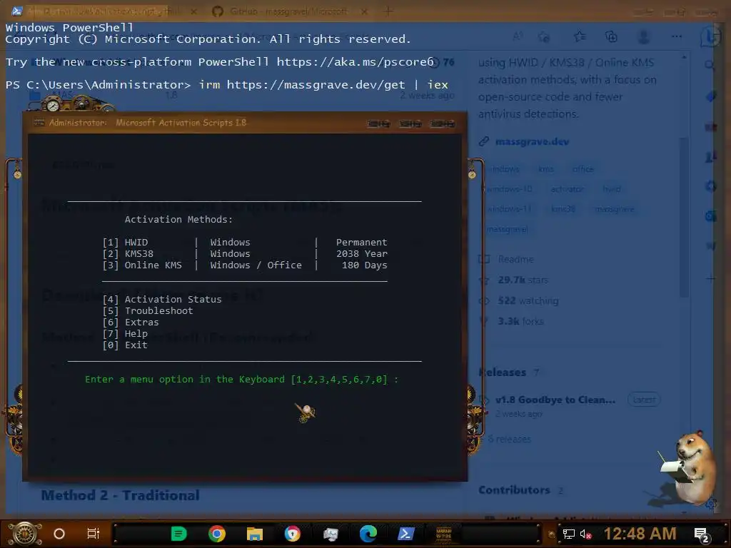Open v1.8 Goodbye to Clean release

[555, 400]
